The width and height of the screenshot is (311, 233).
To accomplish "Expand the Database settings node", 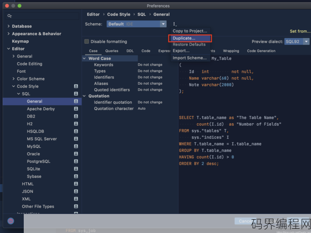I will click(9, 26).
